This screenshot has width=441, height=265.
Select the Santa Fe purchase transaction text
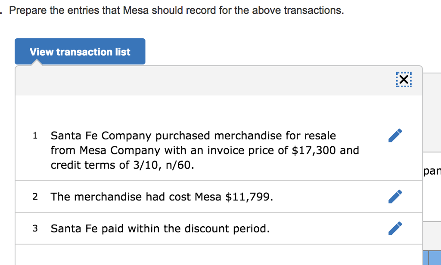pyautogui.click(x=205, y=150)
